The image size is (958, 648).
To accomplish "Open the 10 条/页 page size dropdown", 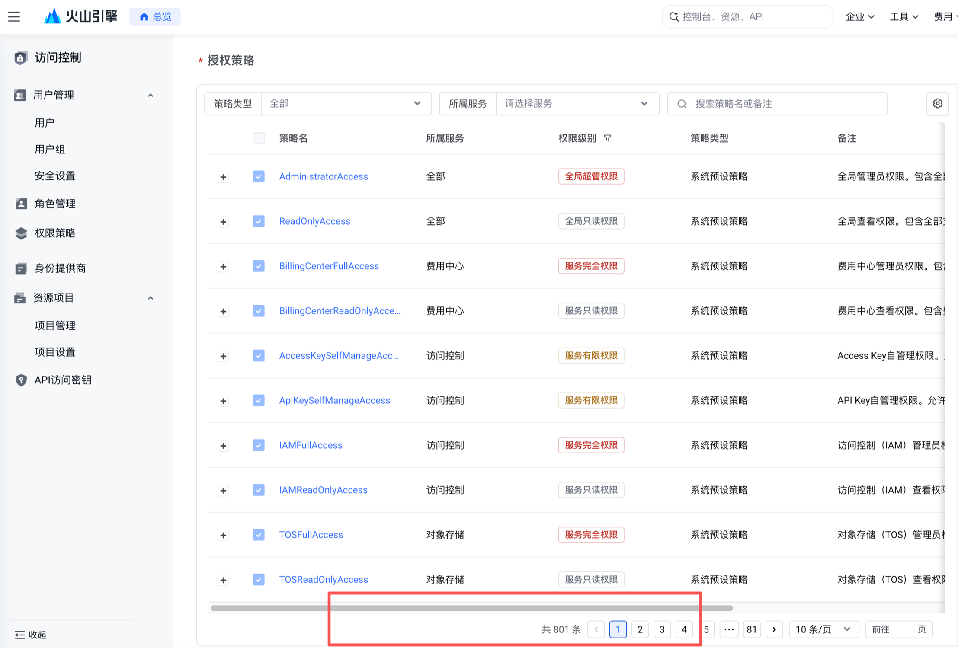I will tap(823, 629).
